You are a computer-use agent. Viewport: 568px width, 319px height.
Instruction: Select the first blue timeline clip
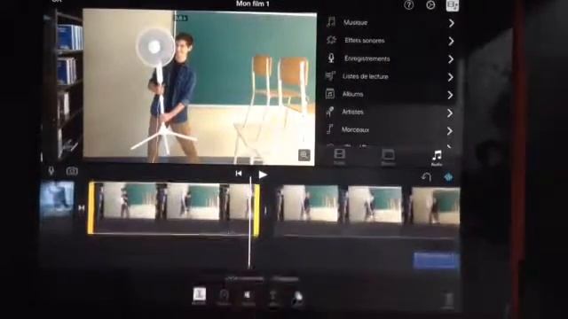point(57,199)
